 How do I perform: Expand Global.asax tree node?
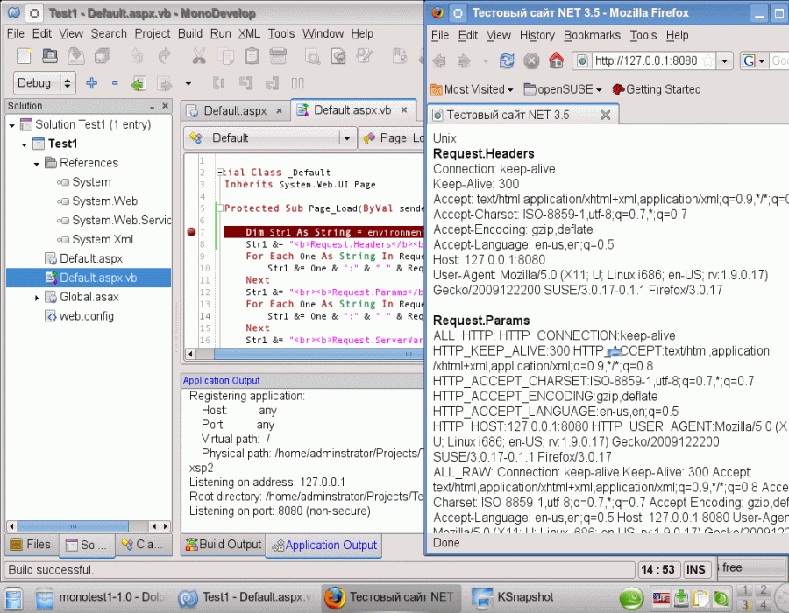(x=37, y=298)
